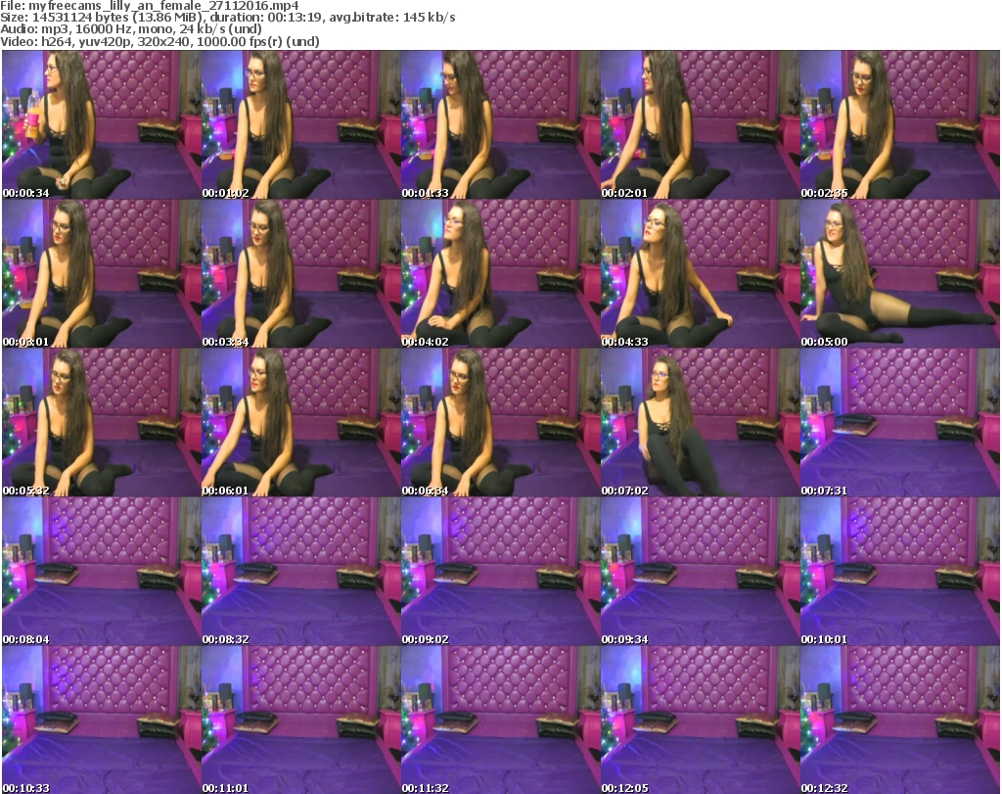
Task: Select the thumbnail stamped 00:12:32
Action: pos(900,720)
